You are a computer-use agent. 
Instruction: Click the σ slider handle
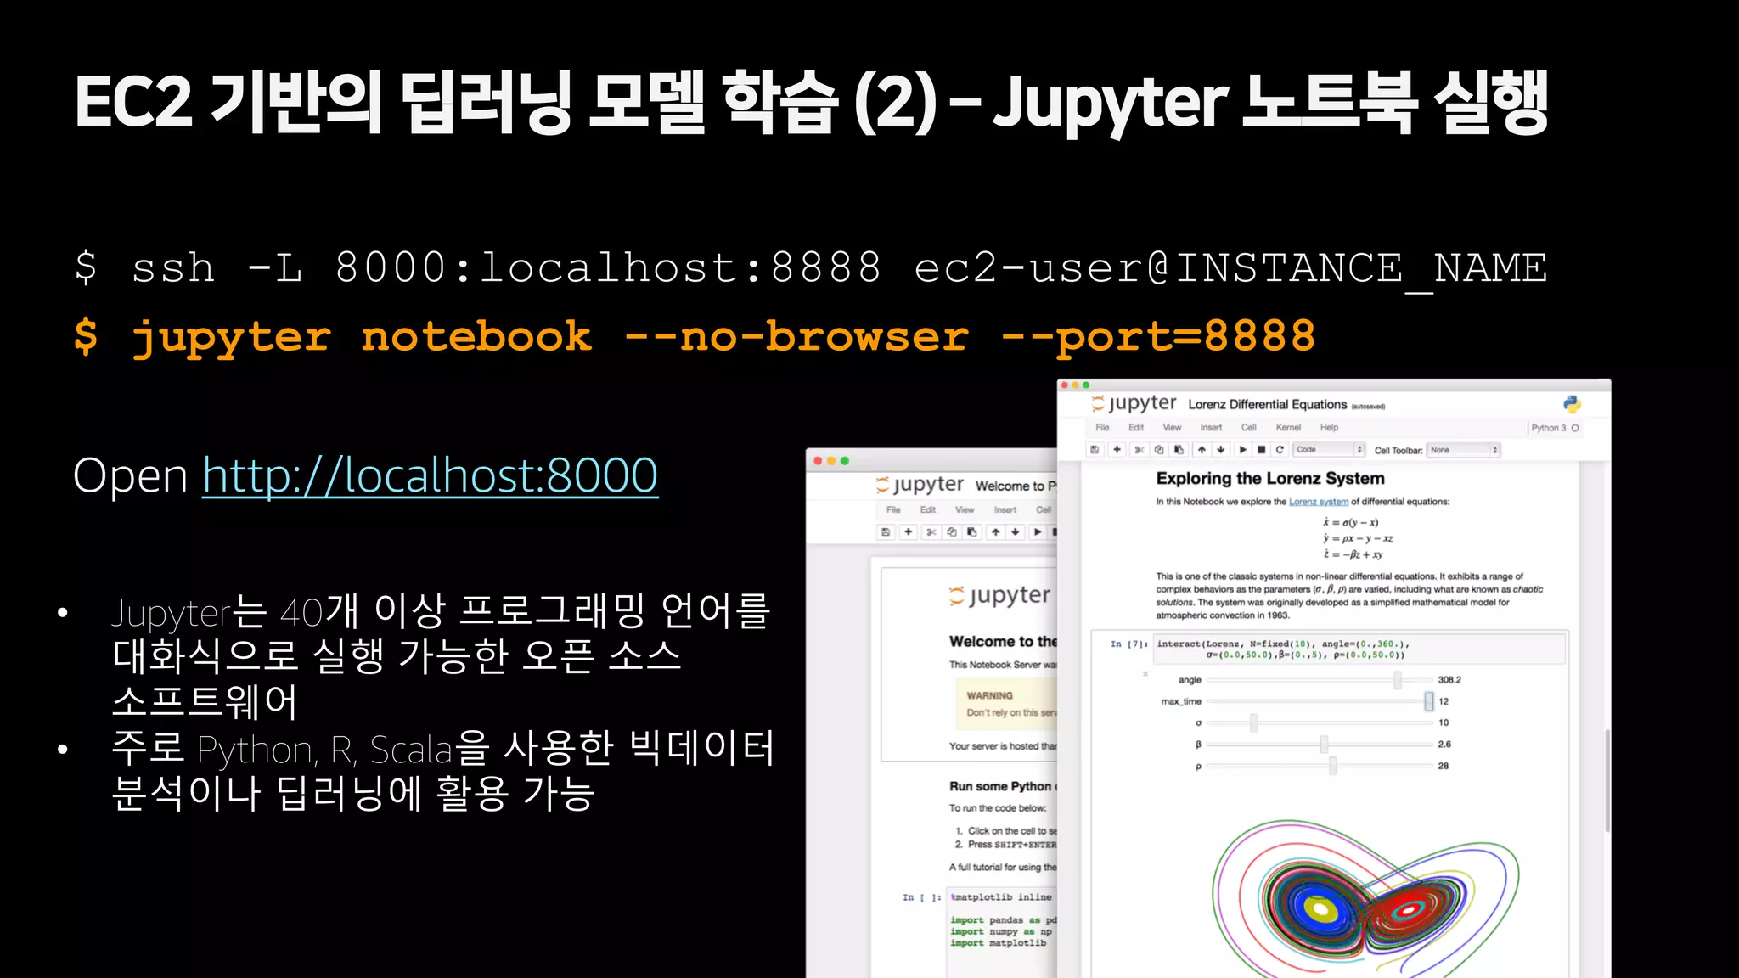tap(1253, 722)
